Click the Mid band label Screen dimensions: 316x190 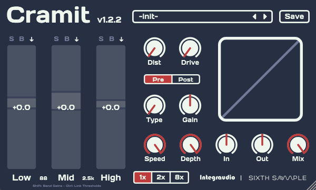(x=66, y=178)
